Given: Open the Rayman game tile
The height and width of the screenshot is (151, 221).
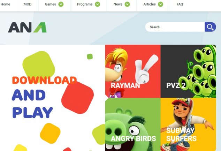Looking at the screenshot, I should click(x=133, y=71).
